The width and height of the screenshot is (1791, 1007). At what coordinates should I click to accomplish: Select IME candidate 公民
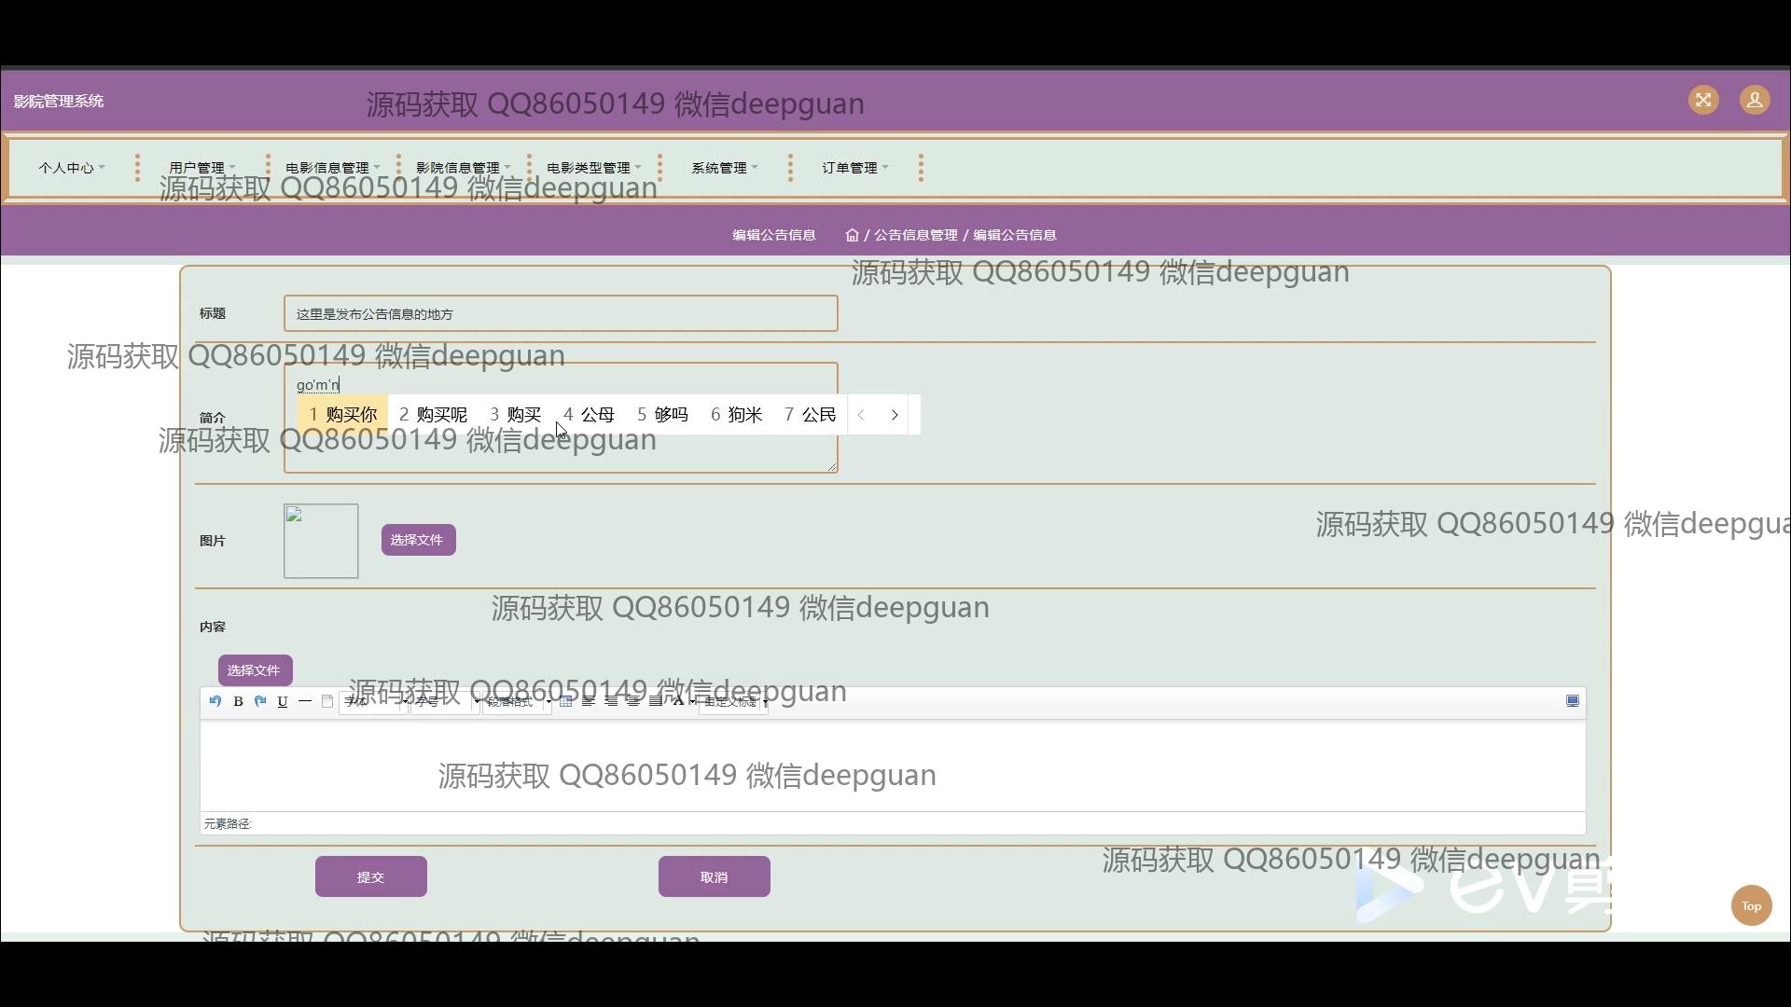[x=810, y=415]
